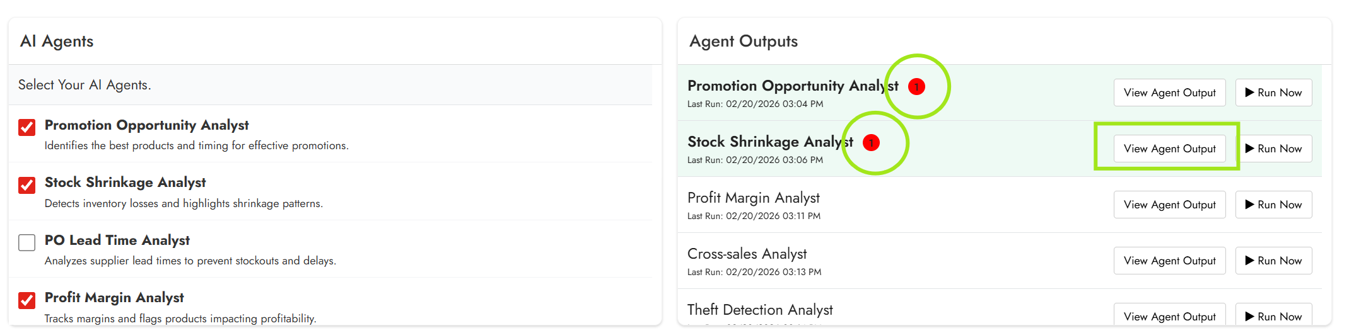
Task: Select the Profit Margin Analyst output row title
Action: click(753, 198)
